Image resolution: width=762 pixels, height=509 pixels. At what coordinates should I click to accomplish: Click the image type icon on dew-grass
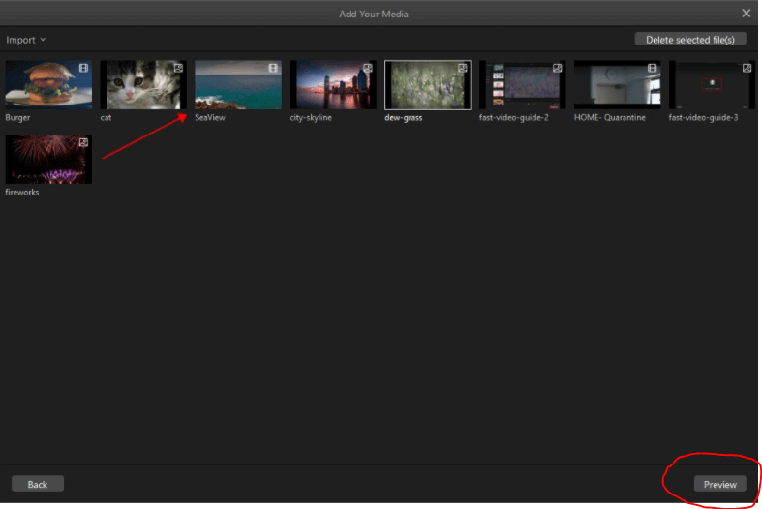point(463,68)
